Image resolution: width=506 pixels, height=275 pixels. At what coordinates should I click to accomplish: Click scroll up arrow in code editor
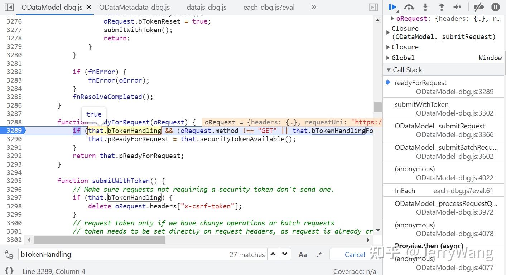(377, 20)
